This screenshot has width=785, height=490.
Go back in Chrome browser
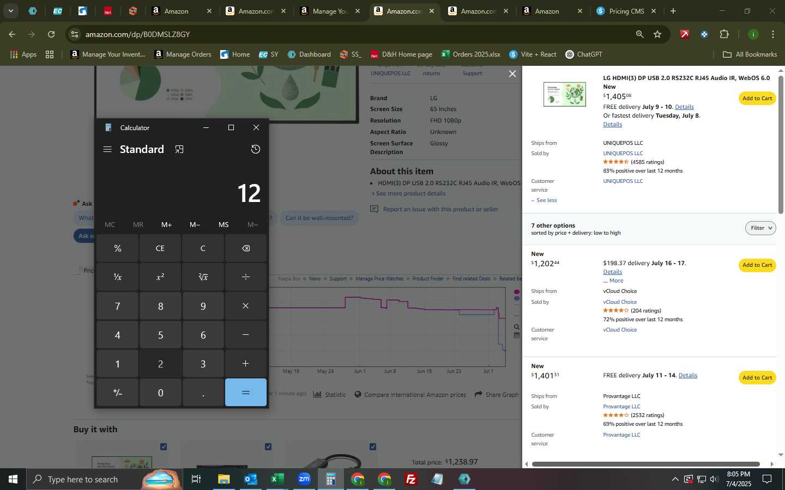pos(12,34)
